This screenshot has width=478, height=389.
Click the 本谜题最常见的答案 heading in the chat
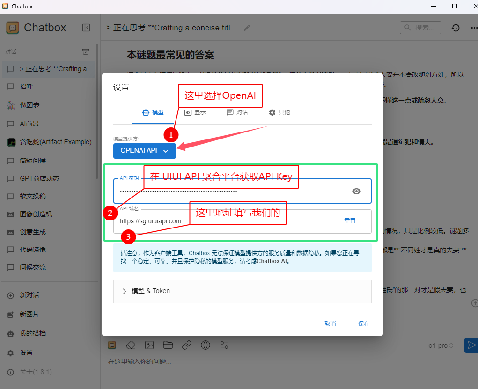tap(170, 55)
